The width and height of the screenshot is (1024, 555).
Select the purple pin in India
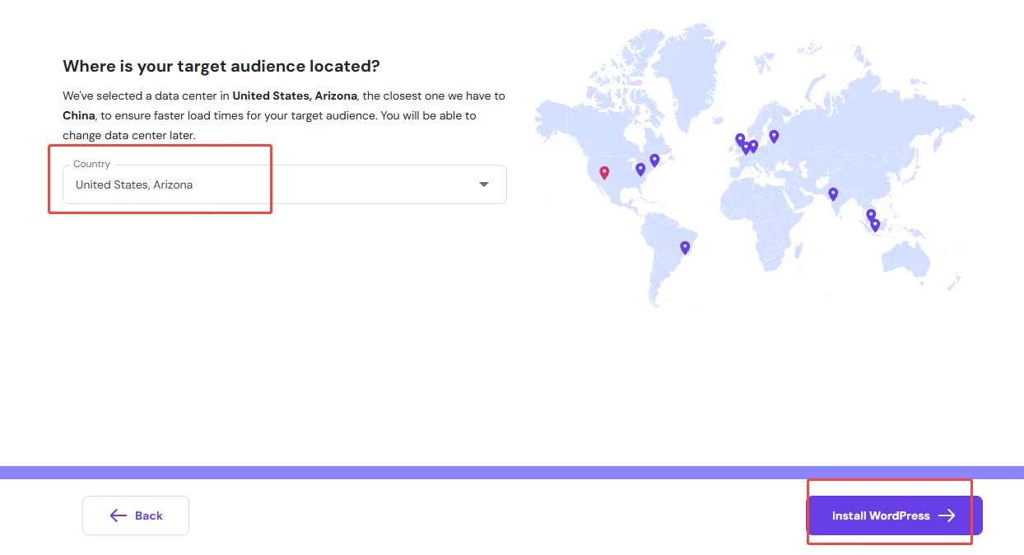click(x=833, y=194)
